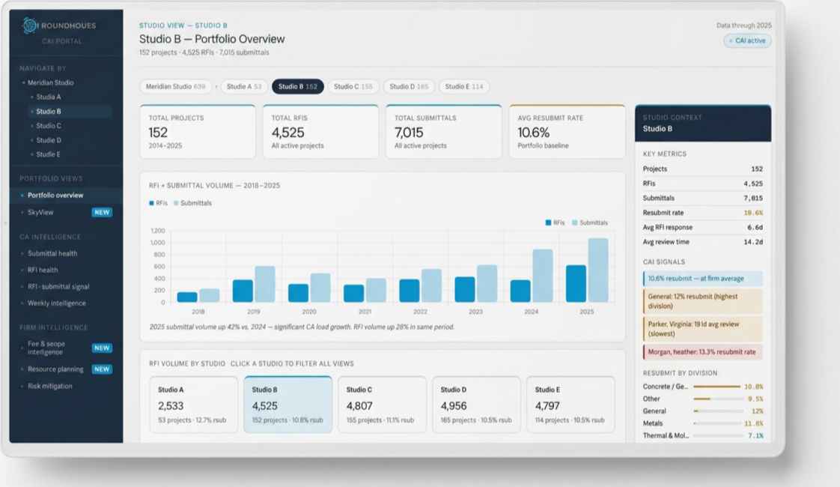Open Resource planning page
Image resolution: width=840 pixels, height=487 pixels.
tap(55, 369)
